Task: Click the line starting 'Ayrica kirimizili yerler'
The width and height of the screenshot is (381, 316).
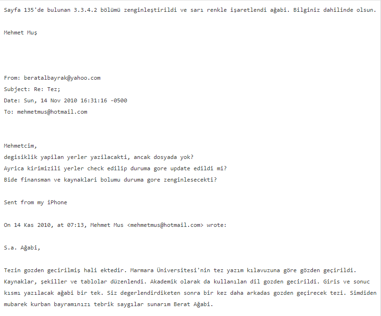Action: [x=115, y=168]
